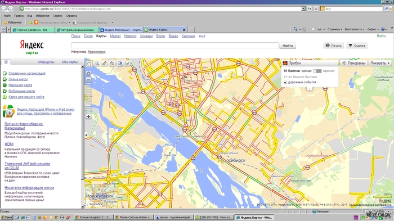Close the Яндекс.Карты browser tab
This screenshot has width=394, height=221.
point(184,30)
